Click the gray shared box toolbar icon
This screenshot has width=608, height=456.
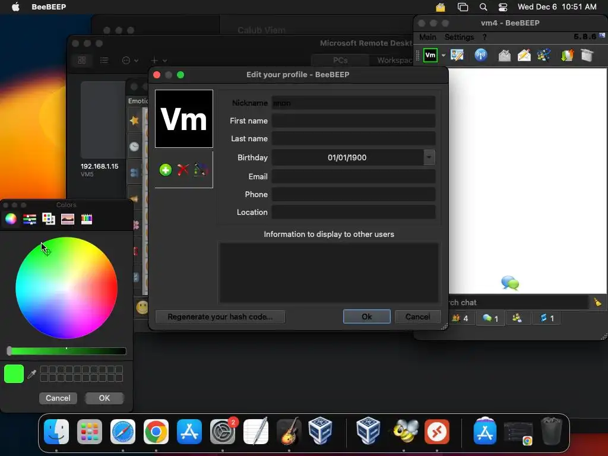[587, 55]
